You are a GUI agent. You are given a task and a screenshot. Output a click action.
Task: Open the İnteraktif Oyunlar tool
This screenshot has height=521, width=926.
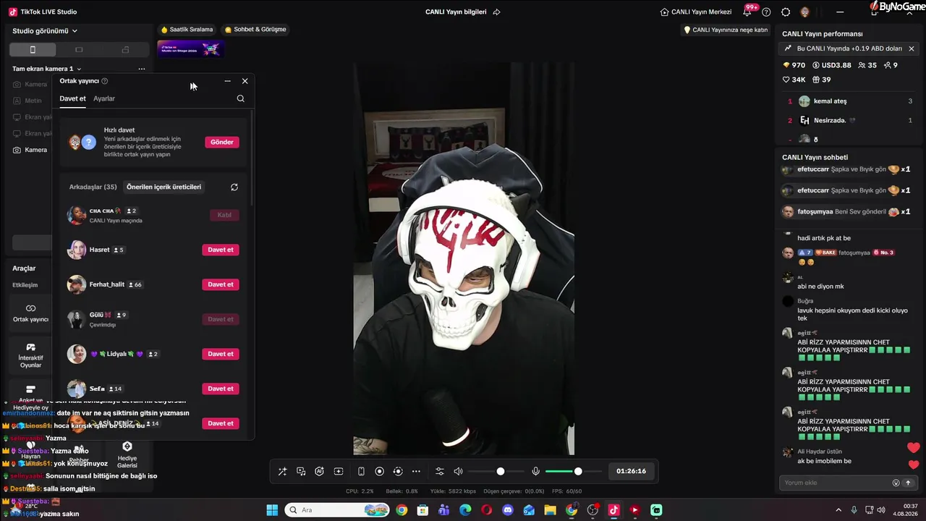[30, 355]
